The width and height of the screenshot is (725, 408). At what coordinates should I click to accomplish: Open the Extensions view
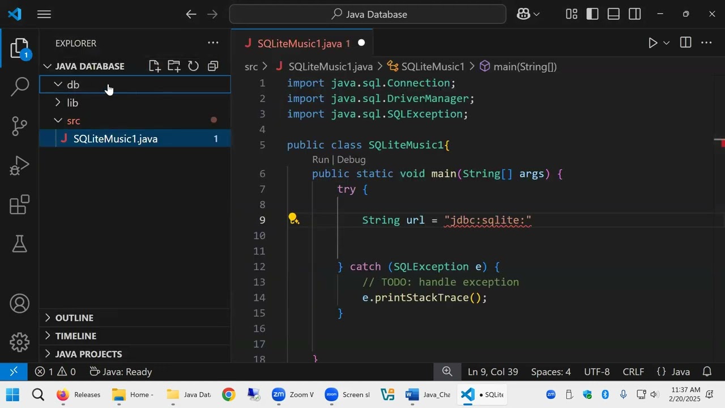(x=19, y=205)
